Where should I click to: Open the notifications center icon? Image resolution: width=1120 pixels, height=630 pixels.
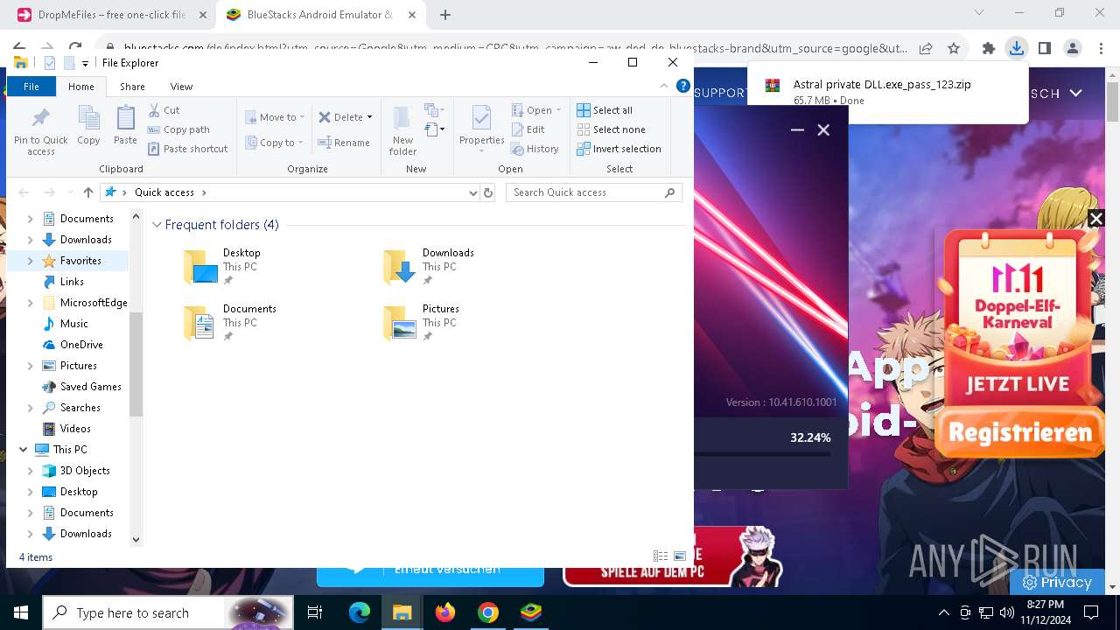(1091, 612)
